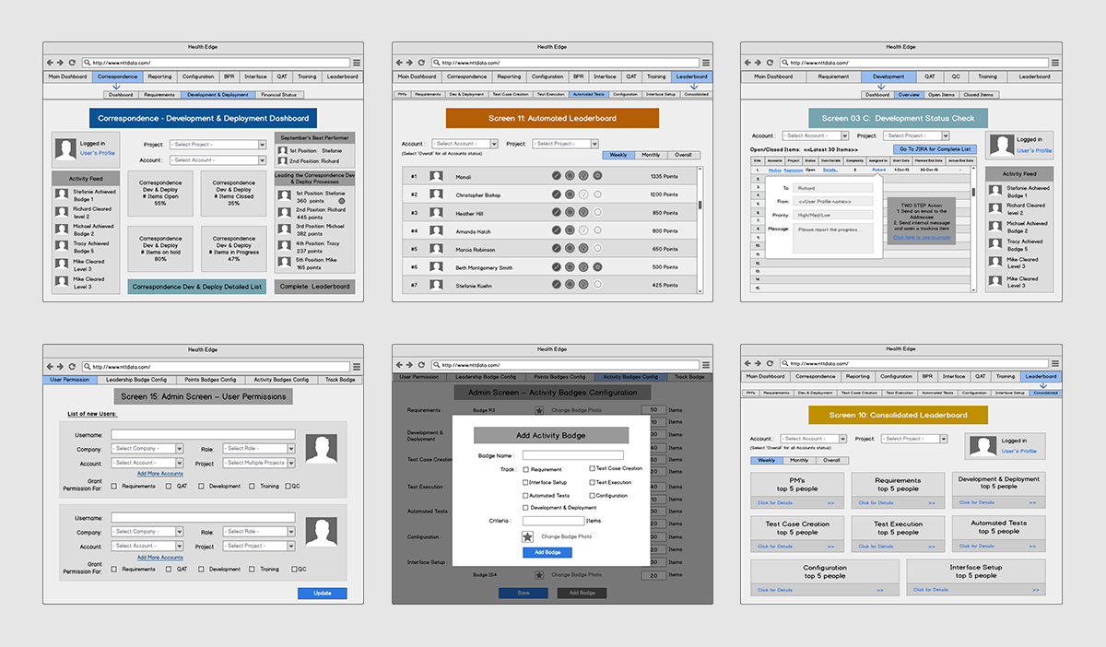This screenshot has height=647, width=1106.
Task: Open Project dropdown in Correspondence Dashboard
Action: point(217,145)
